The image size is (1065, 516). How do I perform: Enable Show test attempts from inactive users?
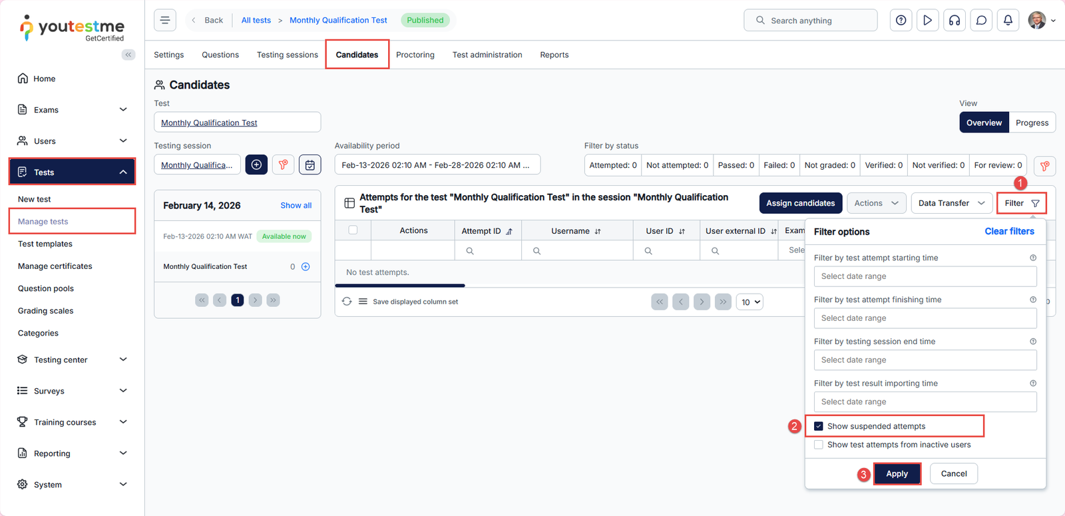coord(819,445)
